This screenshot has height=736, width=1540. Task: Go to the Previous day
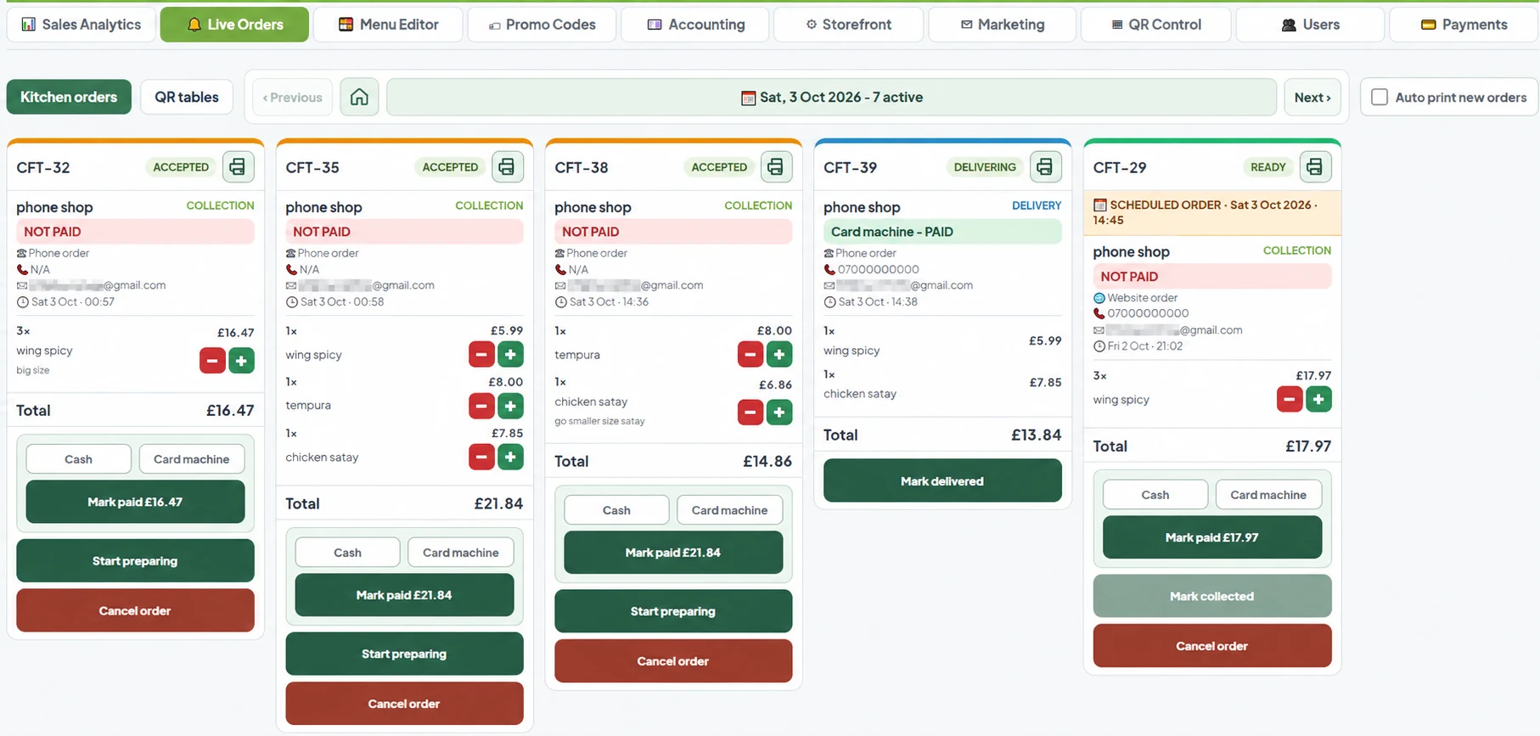(x=292, y=97)
